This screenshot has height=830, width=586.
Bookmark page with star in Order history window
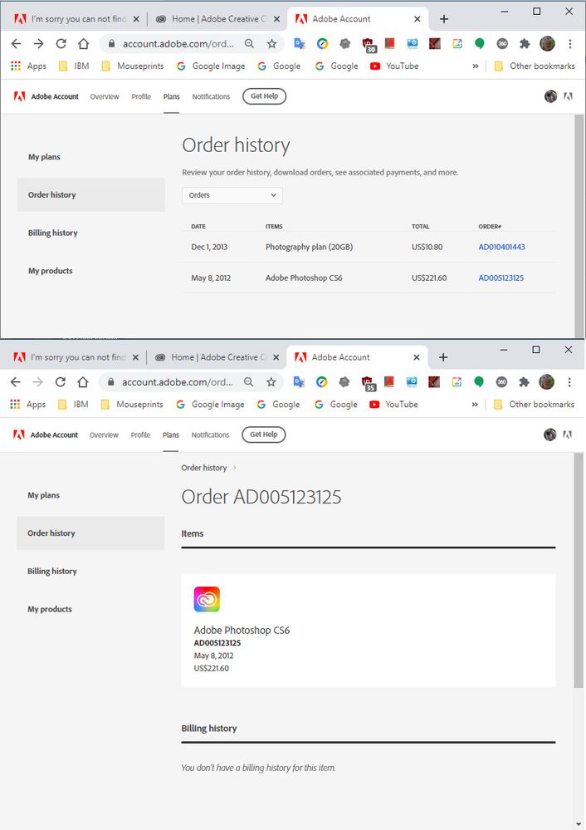(272, 44)
